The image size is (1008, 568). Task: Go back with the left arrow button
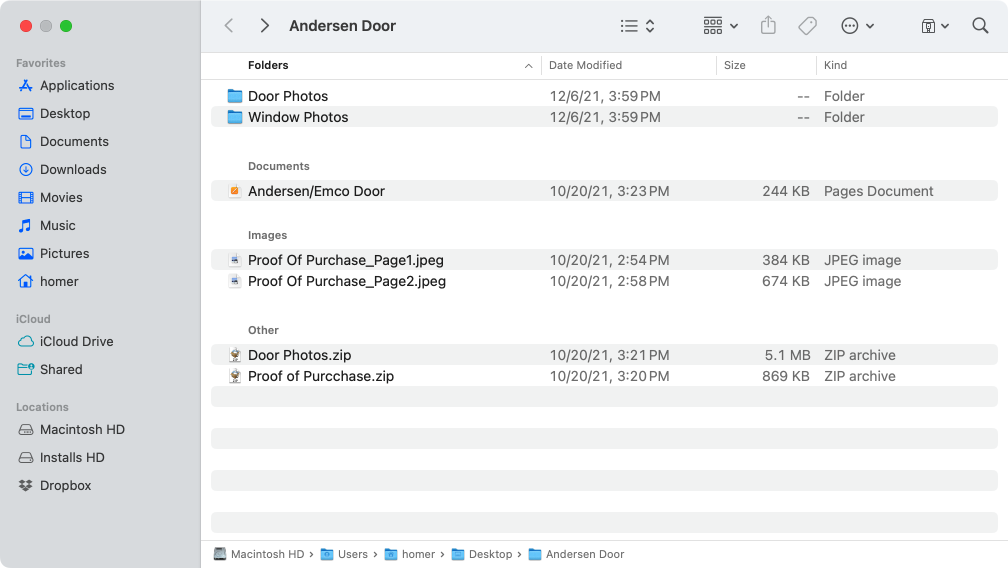pos(229,25)
